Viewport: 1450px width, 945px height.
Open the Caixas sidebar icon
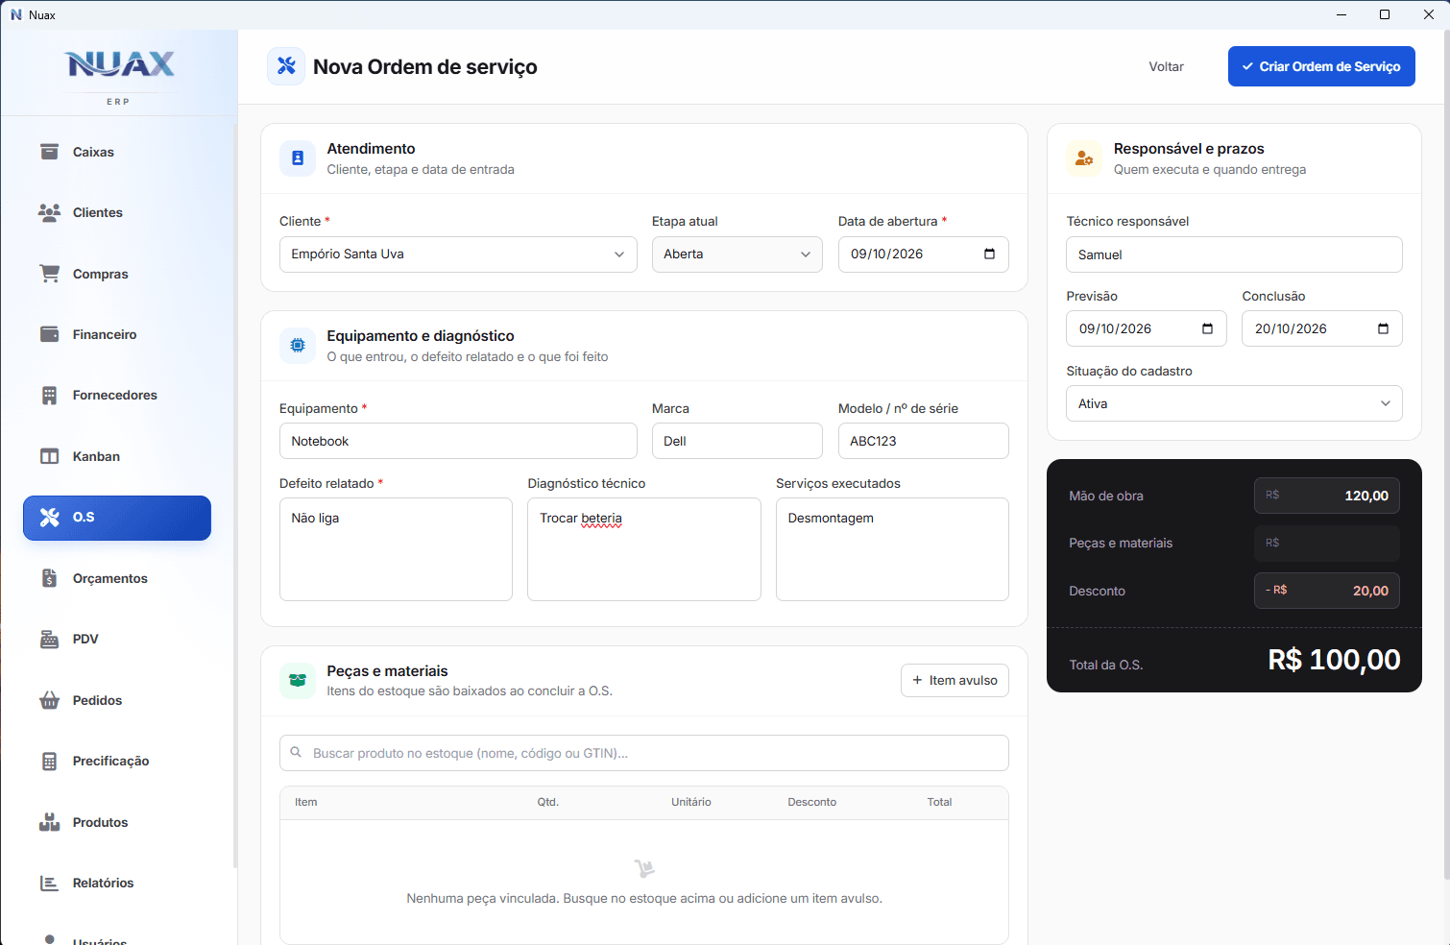(49, 152)
